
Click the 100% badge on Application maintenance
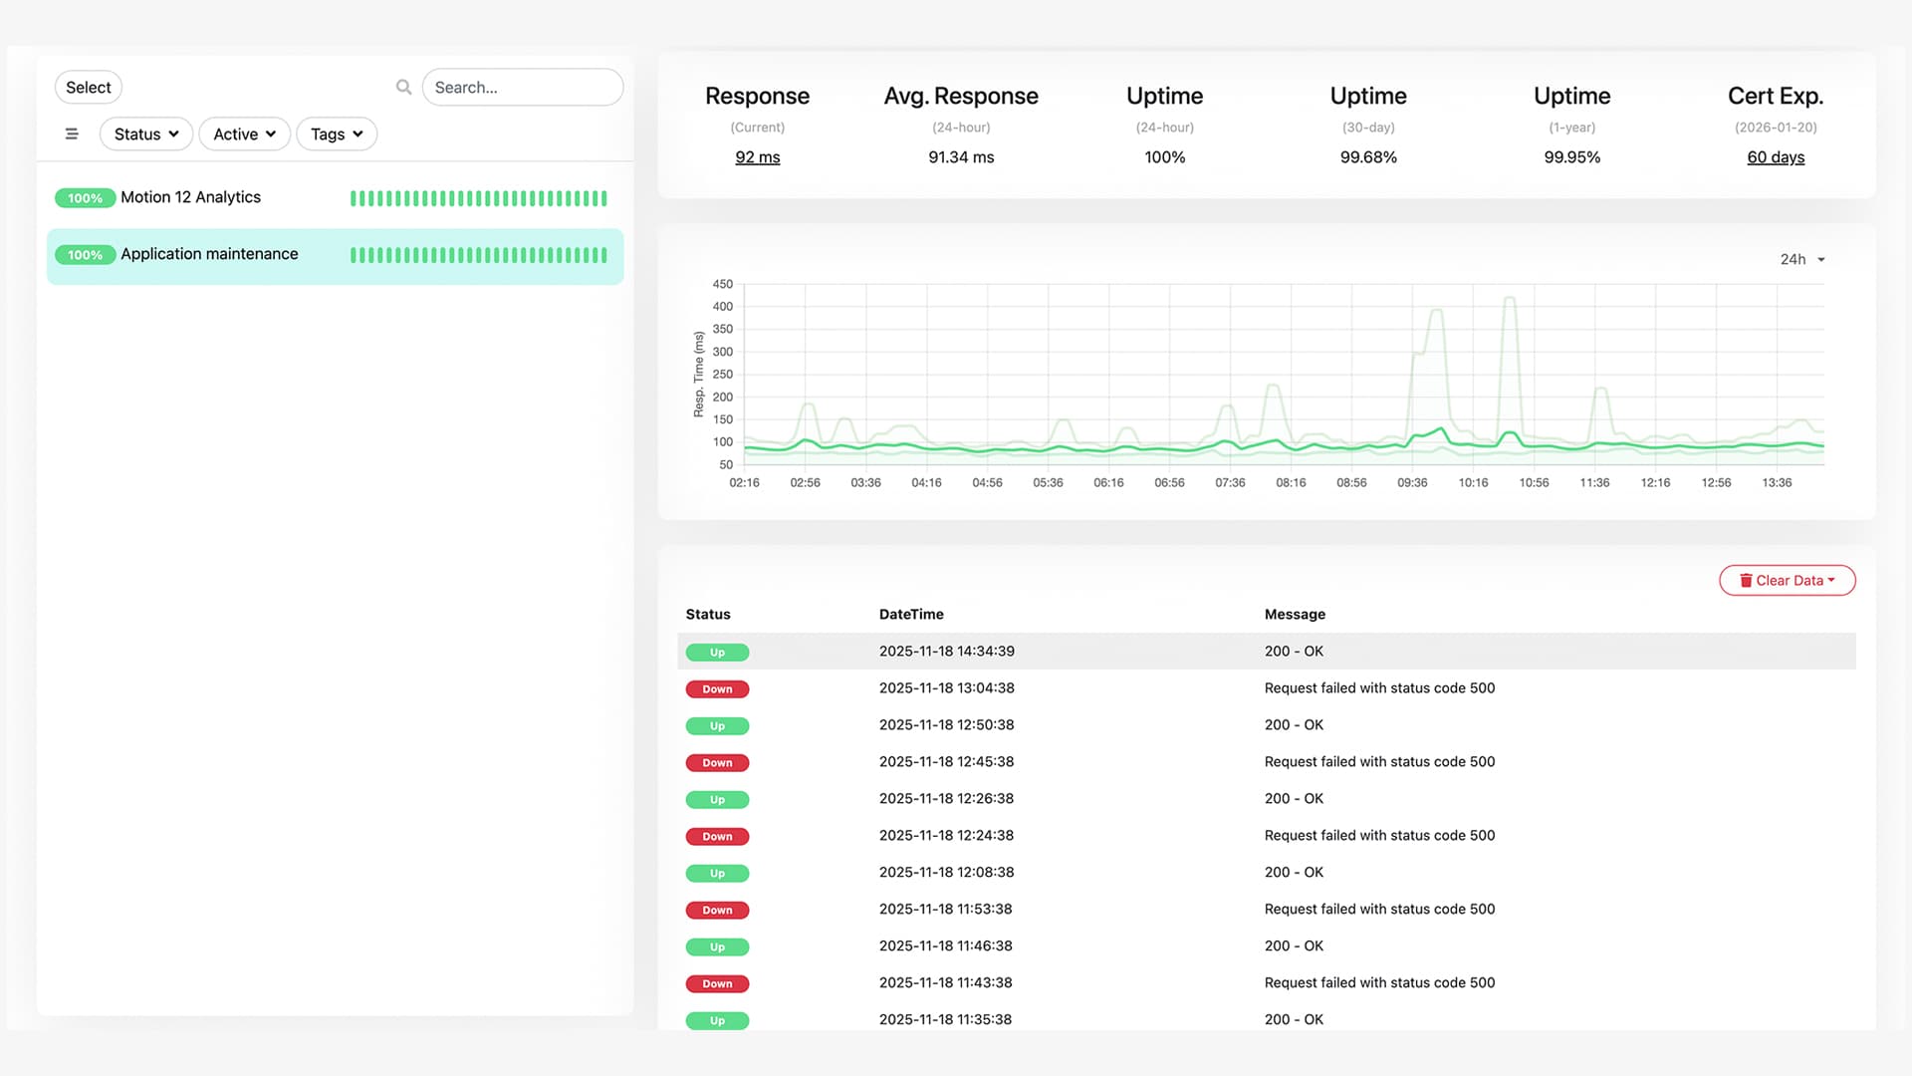tap(85, 254)
